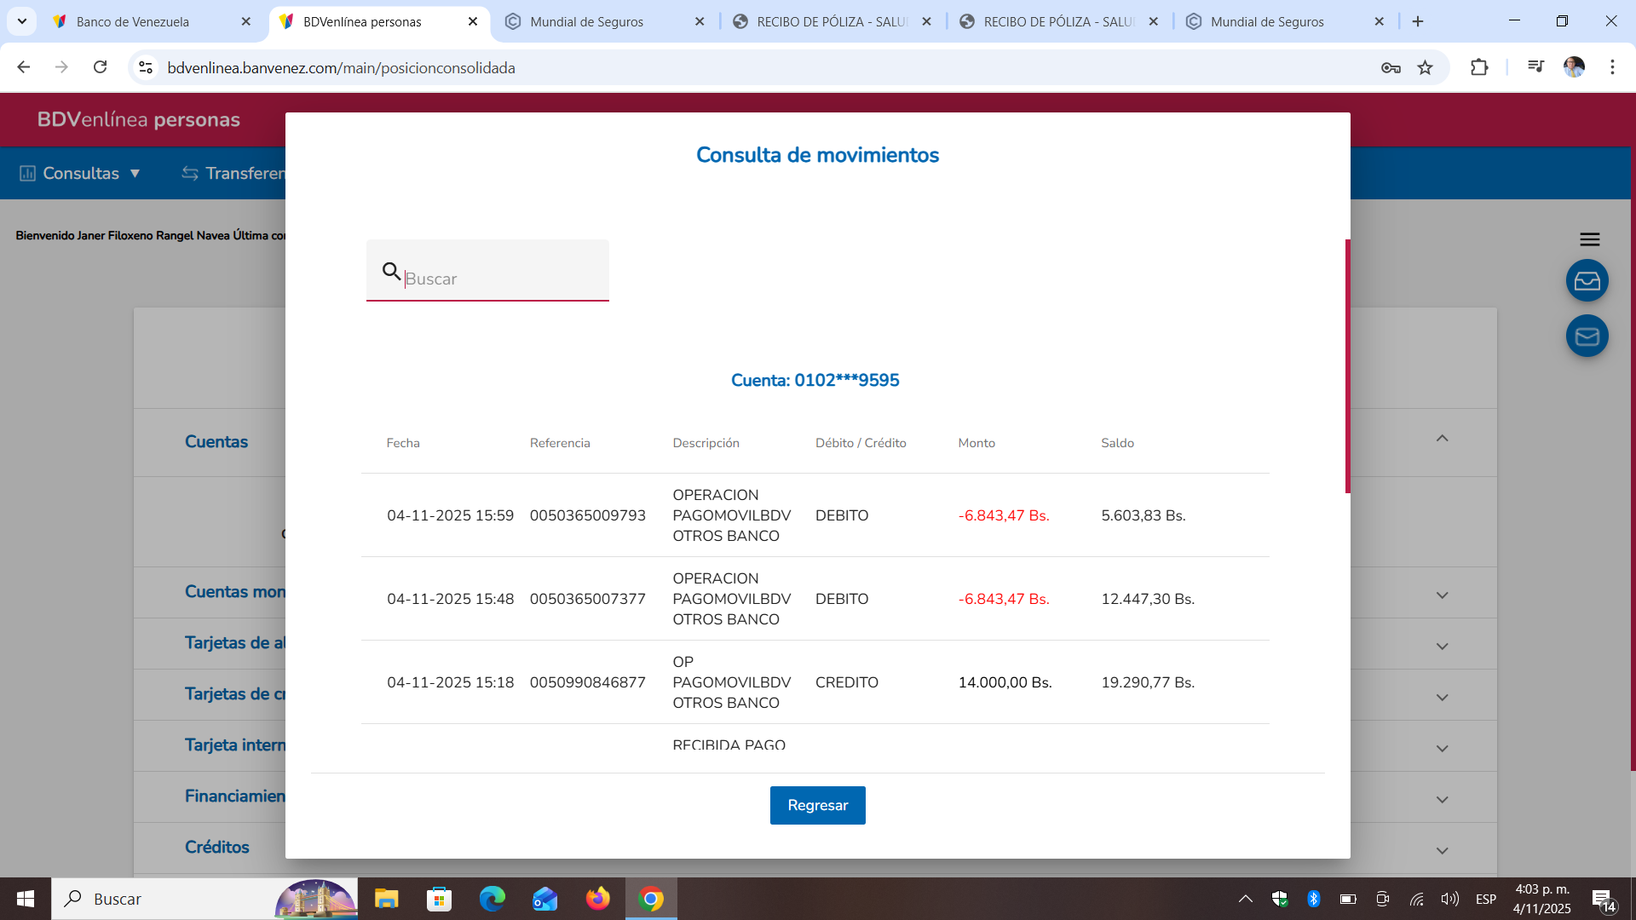Click the password key icon in address bar
The height and width of the screenshot is (920, 1636).
[x=1391, y=68]
